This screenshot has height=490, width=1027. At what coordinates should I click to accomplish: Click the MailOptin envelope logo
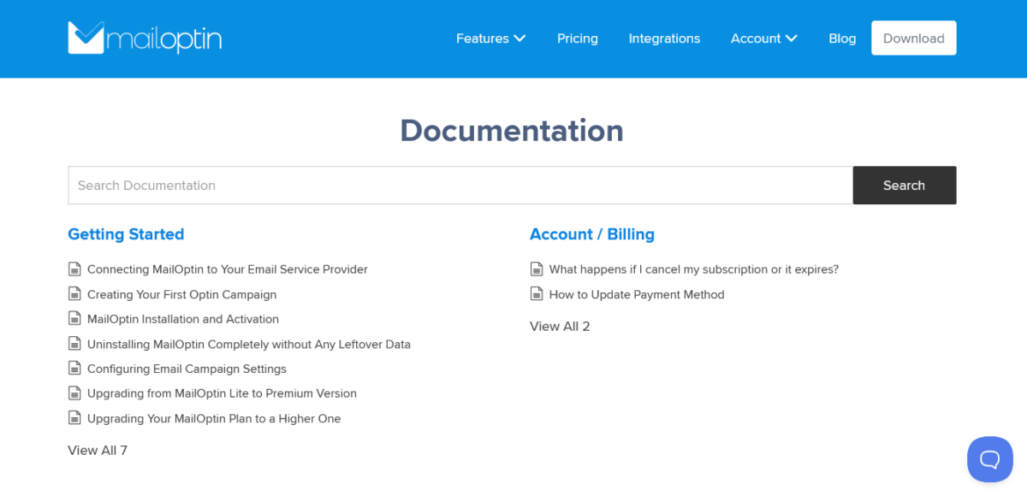145,38
